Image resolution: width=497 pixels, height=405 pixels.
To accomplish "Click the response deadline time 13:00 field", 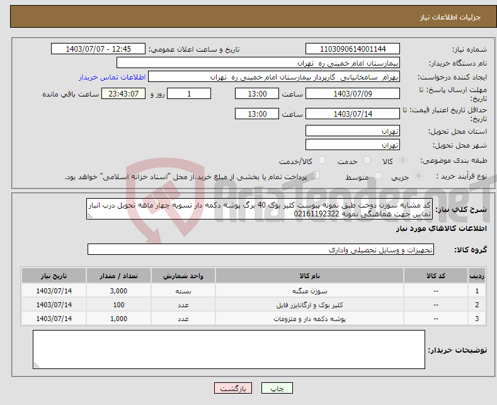I will coord(257,93).
